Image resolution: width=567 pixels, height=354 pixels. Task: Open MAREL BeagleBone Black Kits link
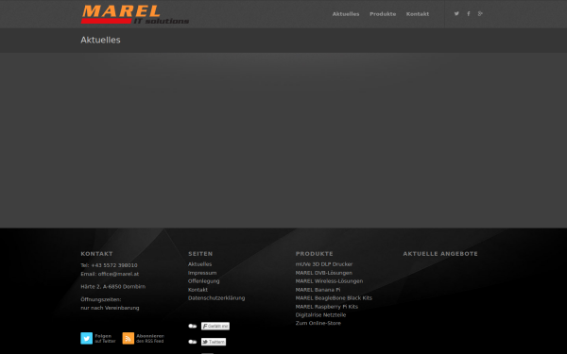pos(334,298)
